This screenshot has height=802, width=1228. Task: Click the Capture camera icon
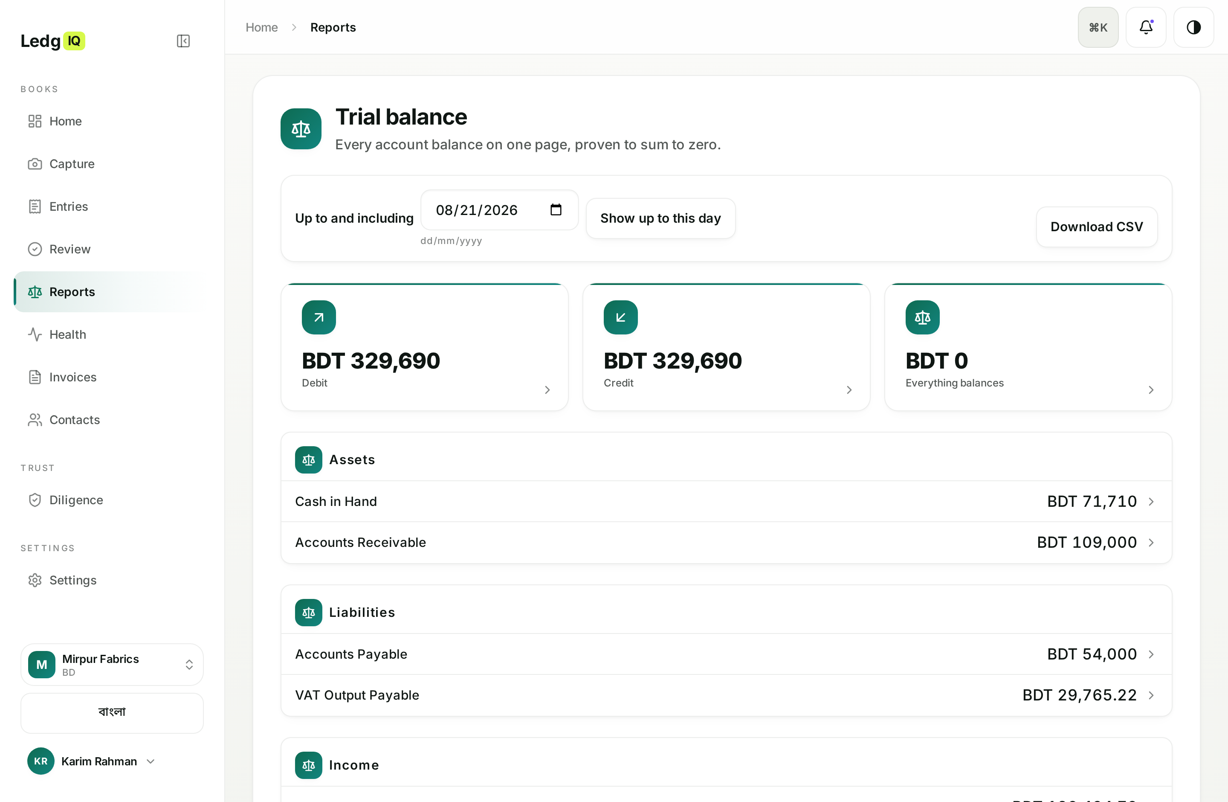tap(35, 164)
